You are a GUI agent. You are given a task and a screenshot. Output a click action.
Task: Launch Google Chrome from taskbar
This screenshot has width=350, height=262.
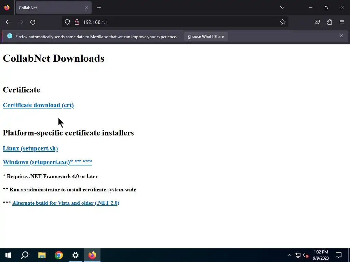click(x=59, y=255)
